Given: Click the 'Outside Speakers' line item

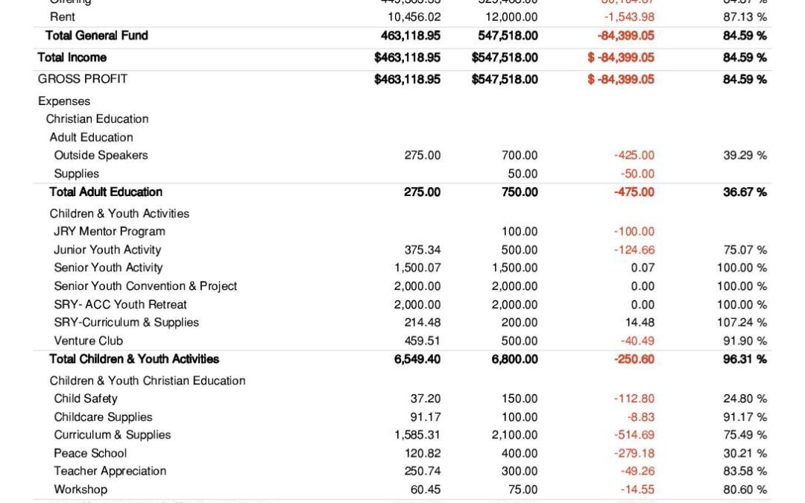Looking at the screenshot, I should point(101,156).
